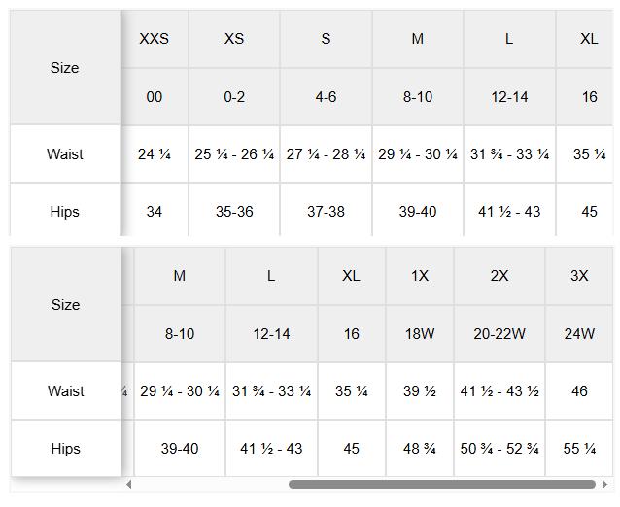This screenshot has height=507, width=620.
Task: Select the 1X size column header
Action: coord(420,276)
